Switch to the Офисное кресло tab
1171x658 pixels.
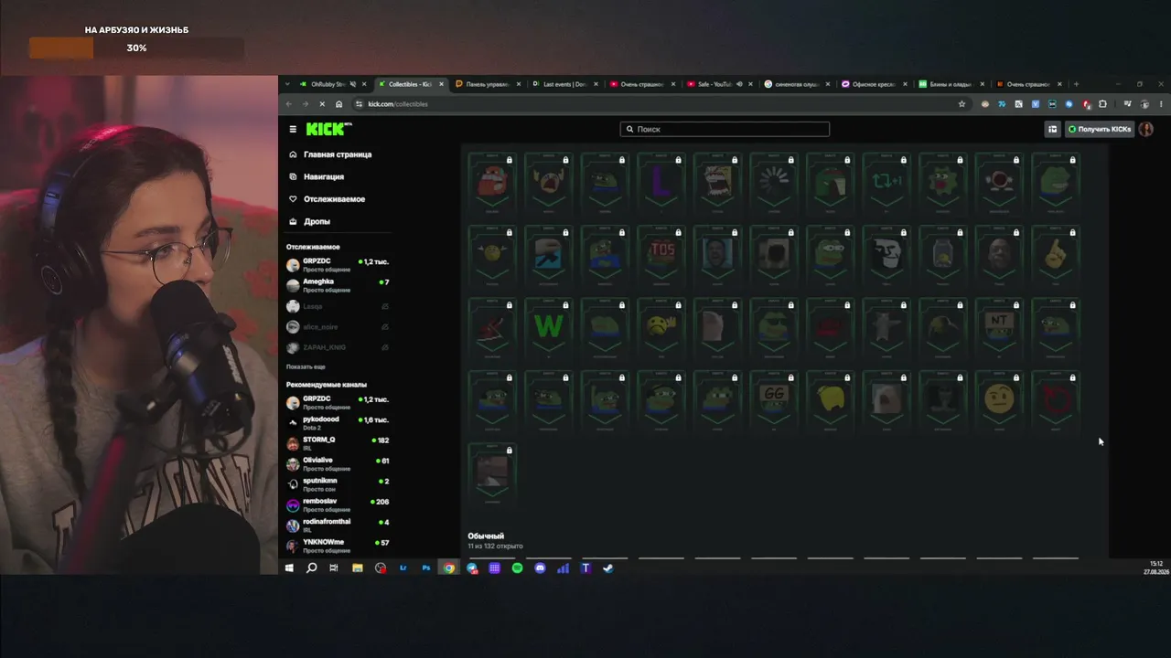click(x=874, y=84)
